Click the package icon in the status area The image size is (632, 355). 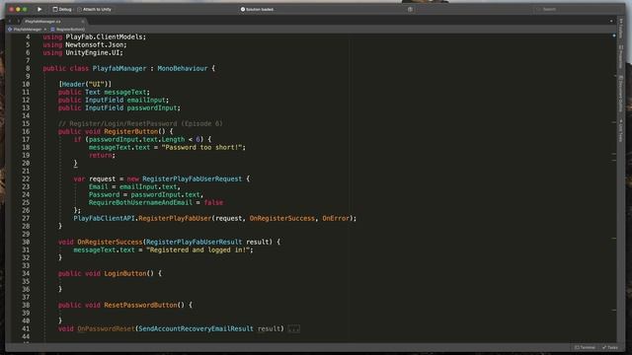pos(410,9)
